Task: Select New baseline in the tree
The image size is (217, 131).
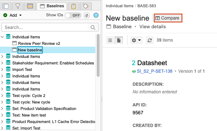Action: tap(30, 50)
